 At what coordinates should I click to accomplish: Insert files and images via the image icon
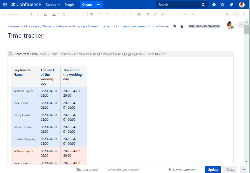148,14
